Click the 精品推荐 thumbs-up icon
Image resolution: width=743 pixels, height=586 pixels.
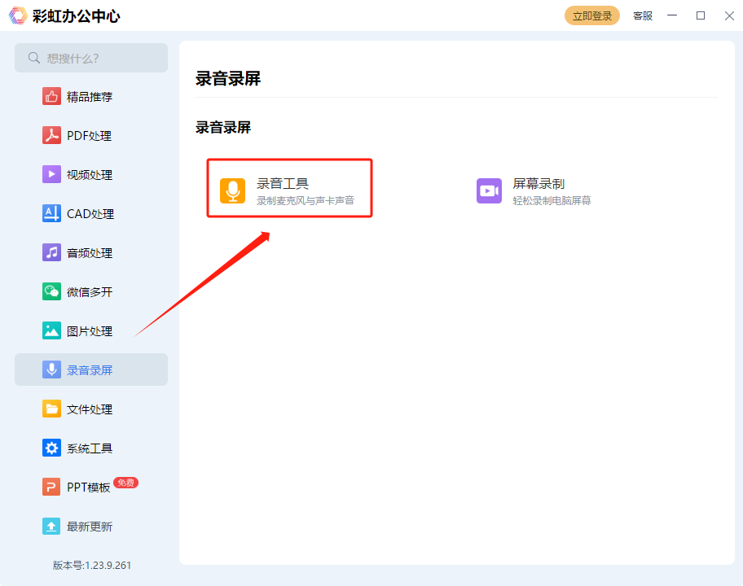[x=51, y=96]
